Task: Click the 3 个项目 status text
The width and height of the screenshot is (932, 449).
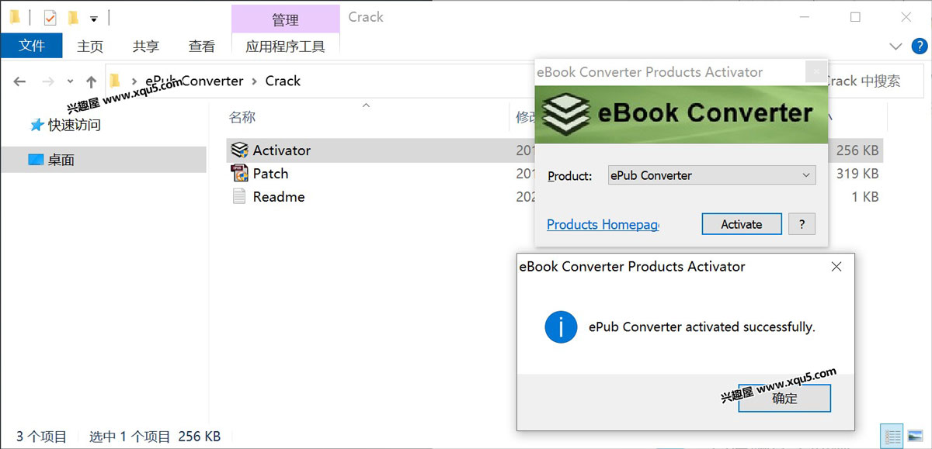Action: 41,437
